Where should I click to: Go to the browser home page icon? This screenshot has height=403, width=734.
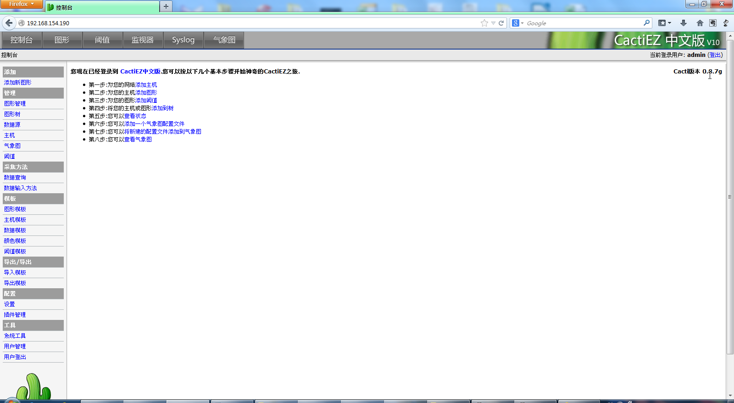tap(700, 23)
